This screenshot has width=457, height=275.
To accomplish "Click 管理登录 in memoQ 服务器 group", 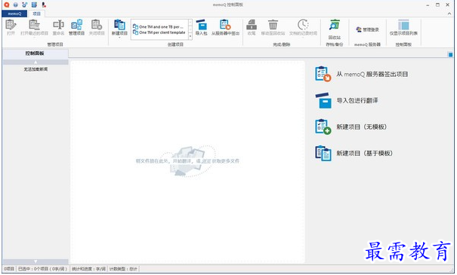I will coord(367,29).
